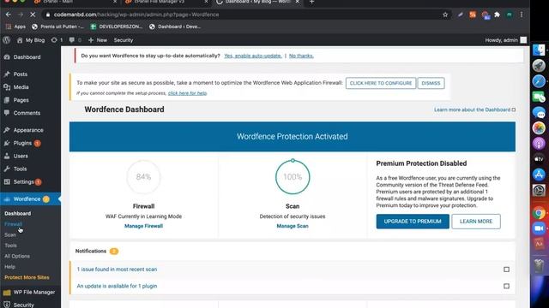Open Settings in the sidebar

click(23, 181)
